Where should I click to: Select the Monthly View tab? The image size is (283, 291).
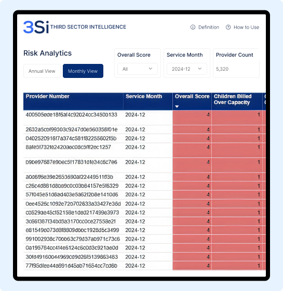pyautogui.click(x=83, y=71)
